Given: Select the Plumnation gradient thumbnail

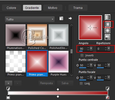Looking at the screenshot, I should [16, 35].
